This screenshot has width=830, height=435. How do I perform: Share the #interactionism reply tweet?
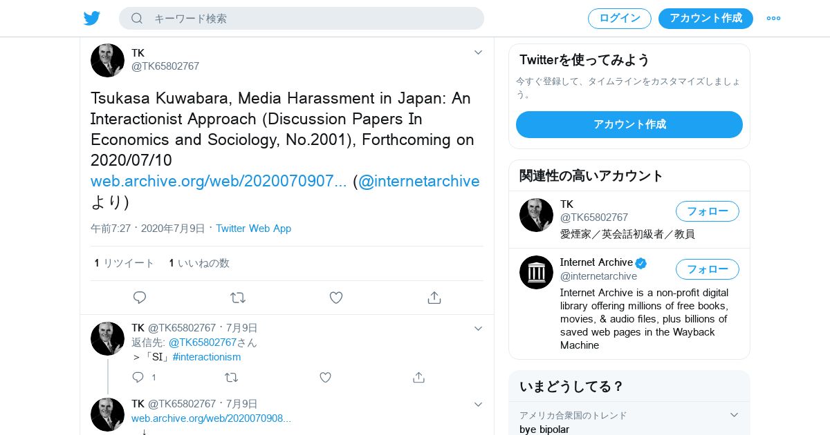[418, 377]
